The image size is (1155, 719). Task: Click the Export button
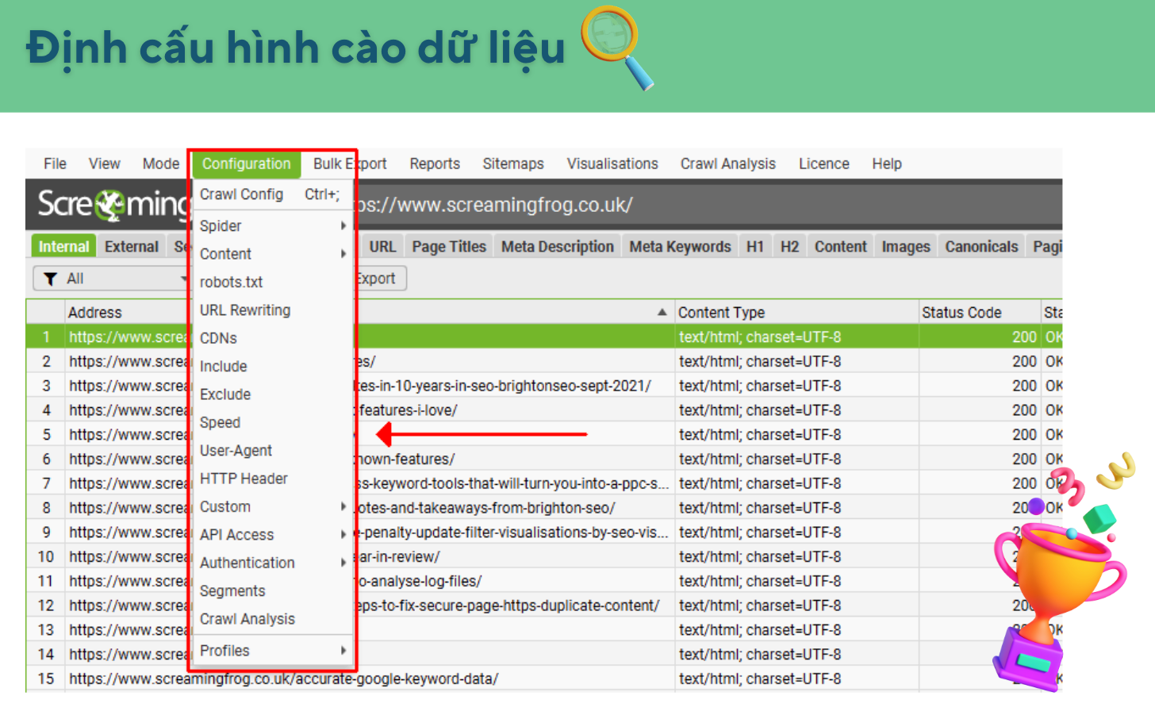380,279
